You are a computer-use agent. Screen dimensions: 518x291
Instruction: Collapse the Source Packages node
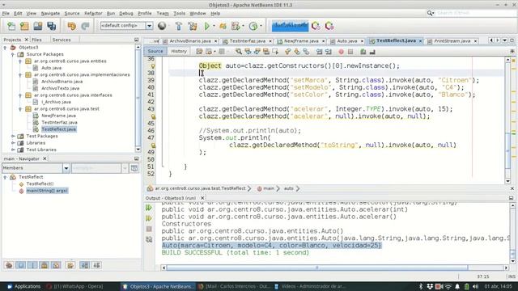[13, 54]
